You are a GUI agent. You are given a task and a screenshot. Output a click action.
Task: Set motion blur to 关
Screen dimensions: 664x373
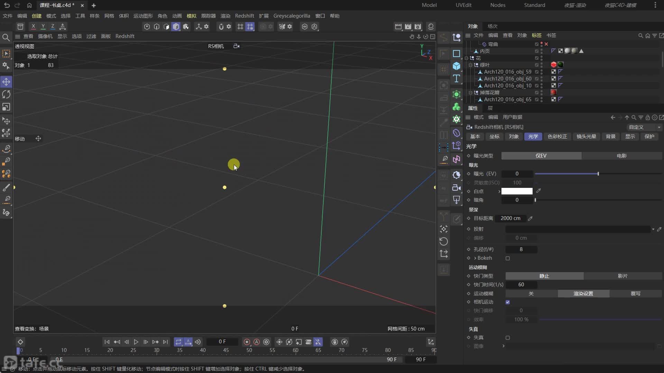pyautogui.click(x=532, y=294)
